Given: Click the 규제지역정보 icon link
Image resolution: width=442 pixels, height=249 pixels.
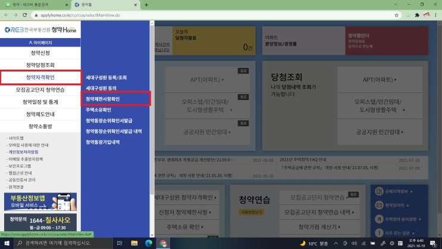Looking at the screenshot, I should click(x=394, y=191).
